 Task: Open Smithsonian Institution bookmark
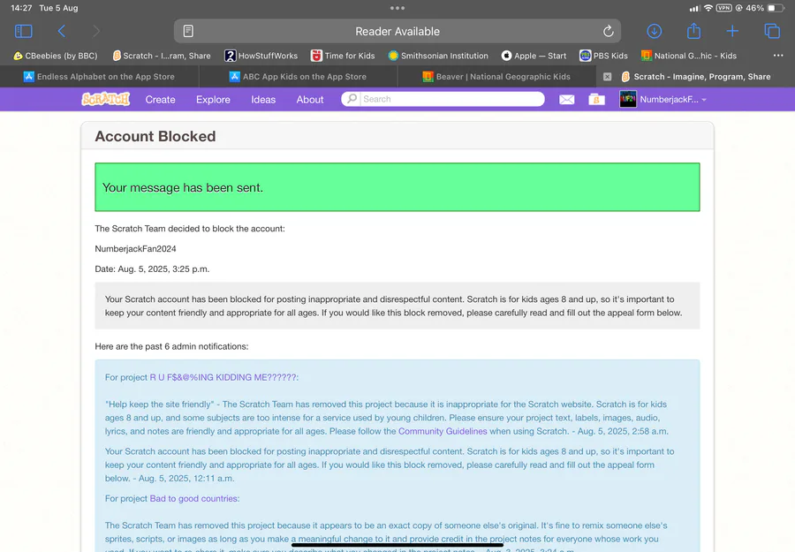click(438, 56)
